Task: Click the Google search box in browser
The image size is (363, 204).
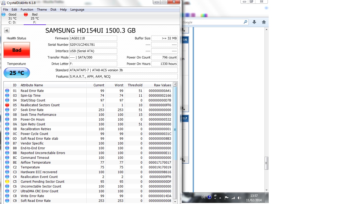Action: coord(212,22)
